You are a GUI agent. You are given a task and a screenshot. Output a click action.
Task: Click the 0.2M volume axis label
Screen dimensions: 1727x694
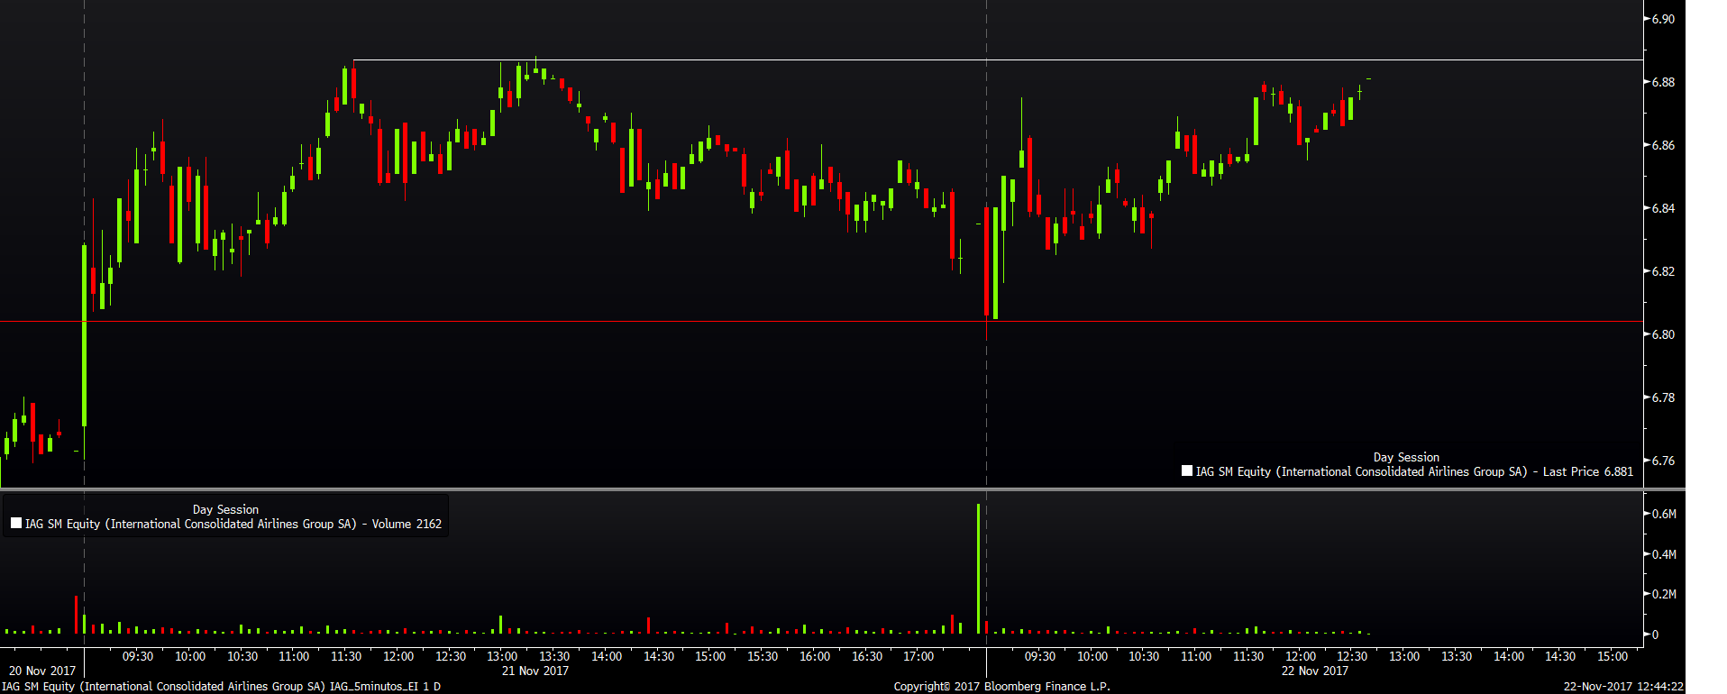coord(1664,594)
